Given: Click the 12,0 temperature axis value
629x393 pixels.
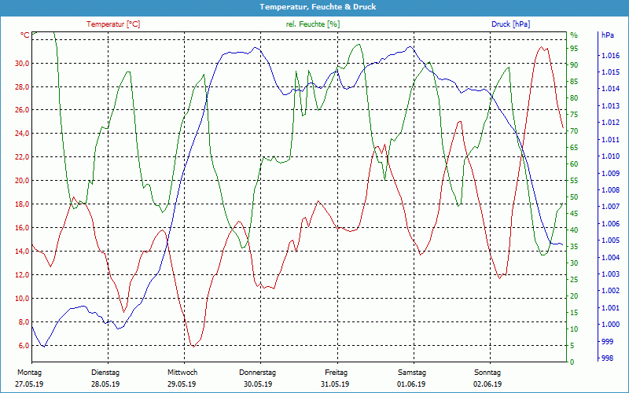Looking at the screenshot, I should [22, 274].
